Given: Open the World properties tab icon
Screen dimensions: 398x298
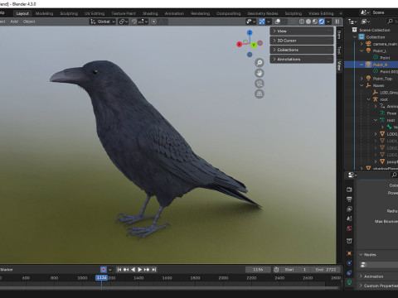Looking at the screenshot, I should (349, 228).
